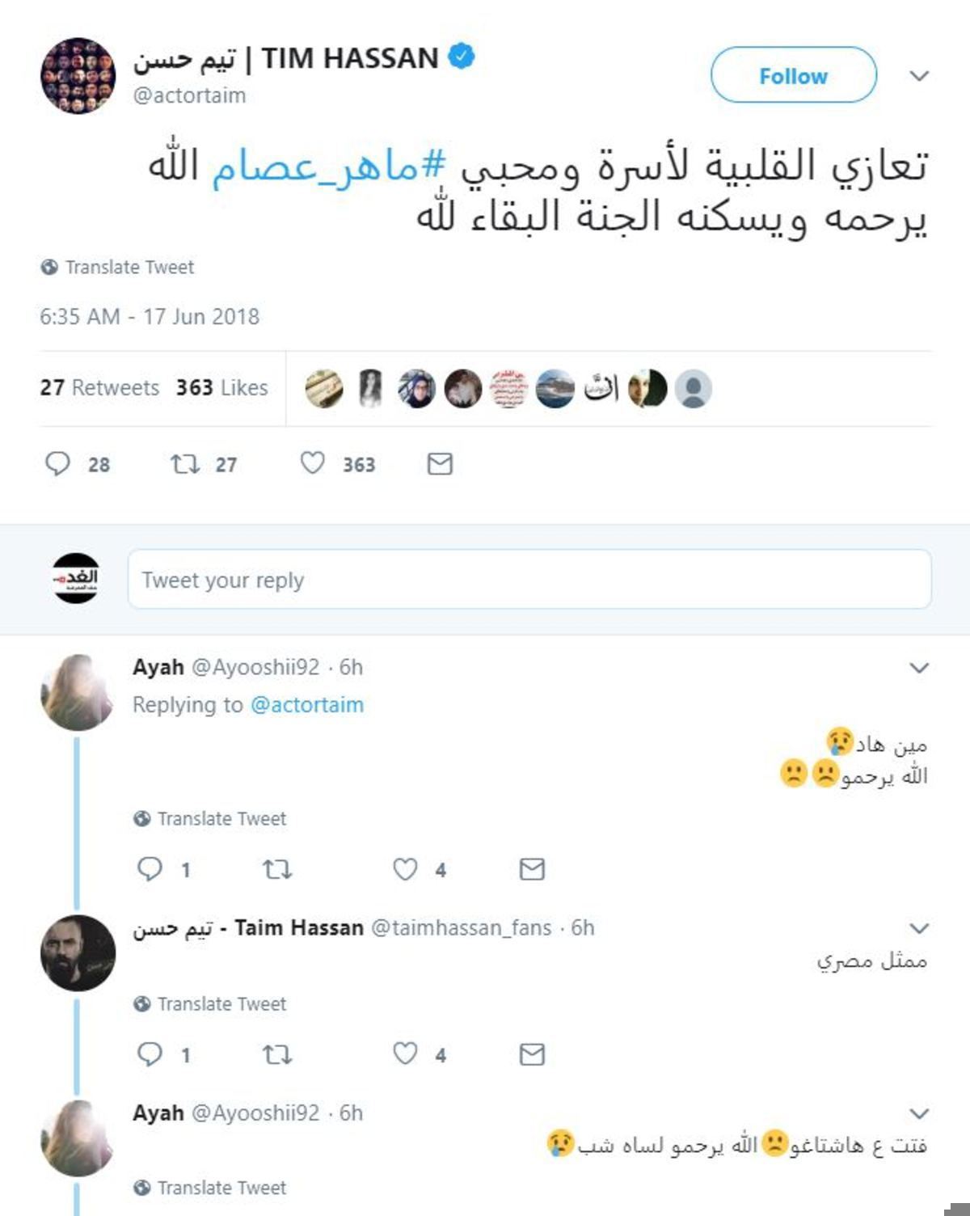This screenshot has width=970, height=1216.
Task: Expand options chevron on Ayah's first reply
Action: tap(919, 668)
